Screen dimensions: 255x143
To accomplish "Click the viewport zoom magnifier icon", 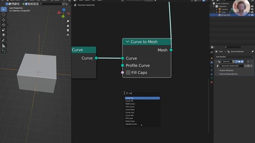I will pos(68,21).
